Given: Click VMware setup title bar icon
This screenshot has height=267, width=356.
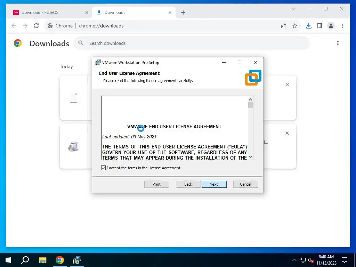Looking at the screenshot, I should [98, 62].
